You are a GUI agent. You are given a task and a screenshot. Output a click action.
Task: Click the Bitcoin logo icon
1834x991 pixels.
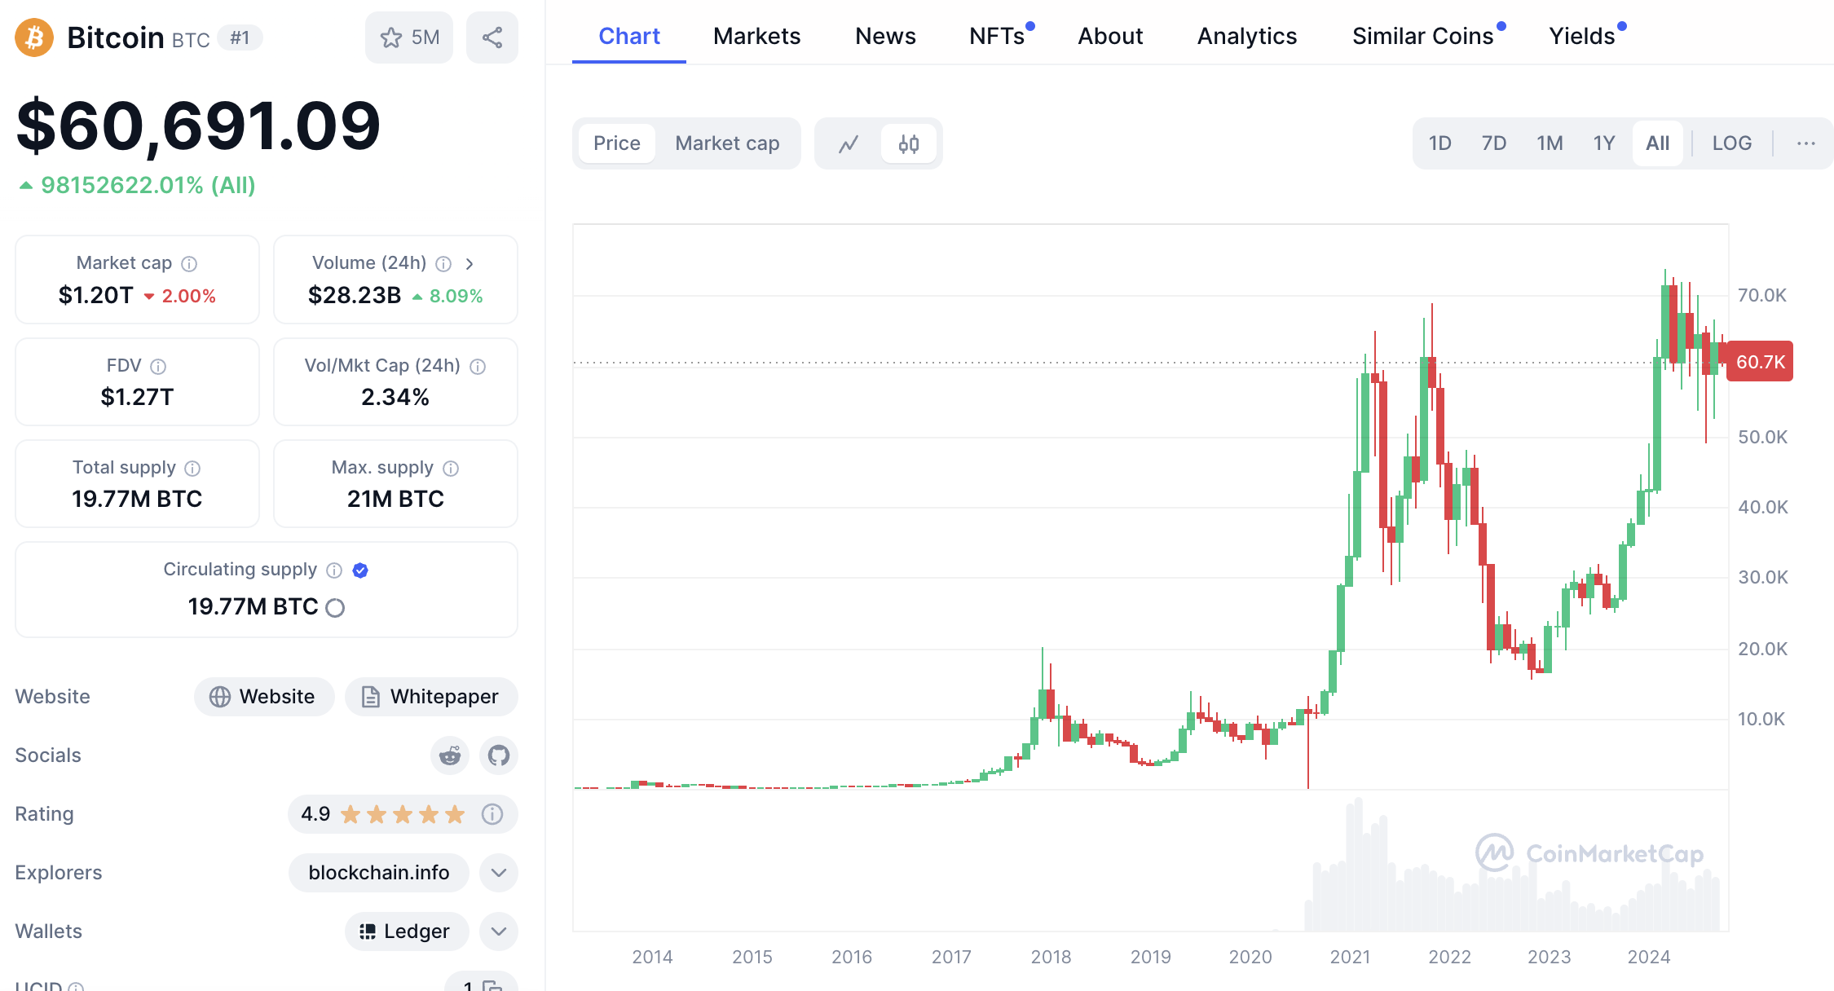pyautogui.click(x=34, y=37)
